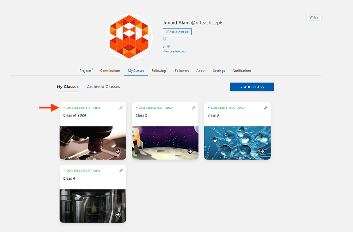Click the points badge icon next to 0
Screen dimensions: 353x232
click(x=168, y=46)
